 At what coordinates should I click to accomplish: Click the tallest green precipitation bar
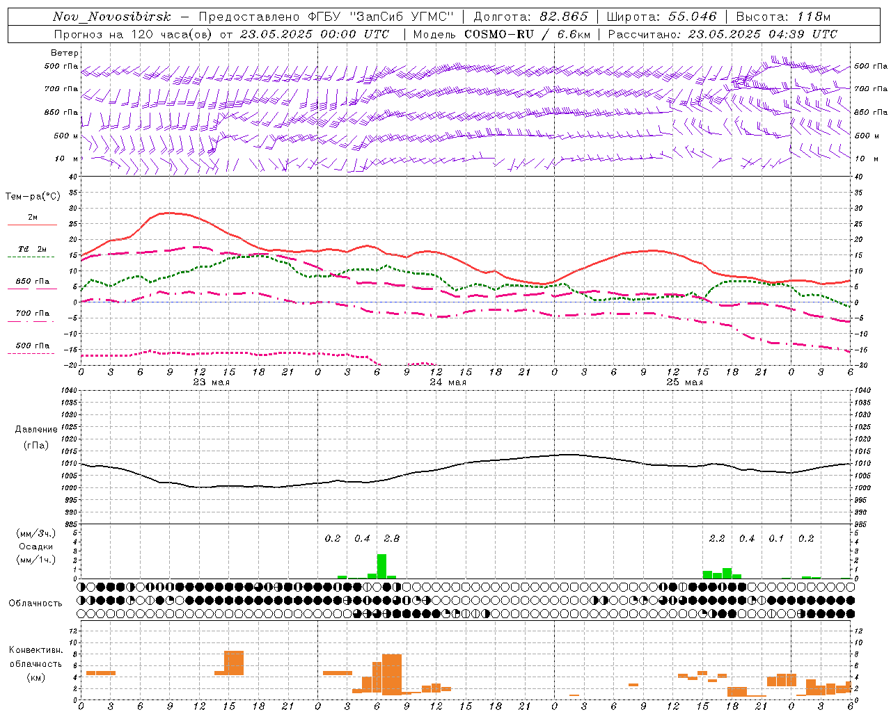pos(381,566)
